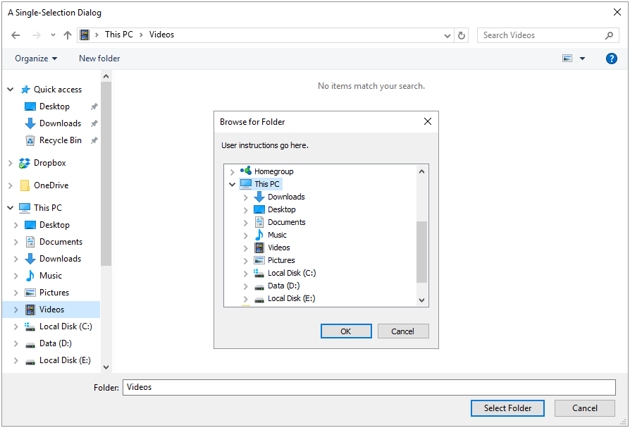Expand the OneDrive node
This screenshot has width=630, height=428.
coord(11,185)
